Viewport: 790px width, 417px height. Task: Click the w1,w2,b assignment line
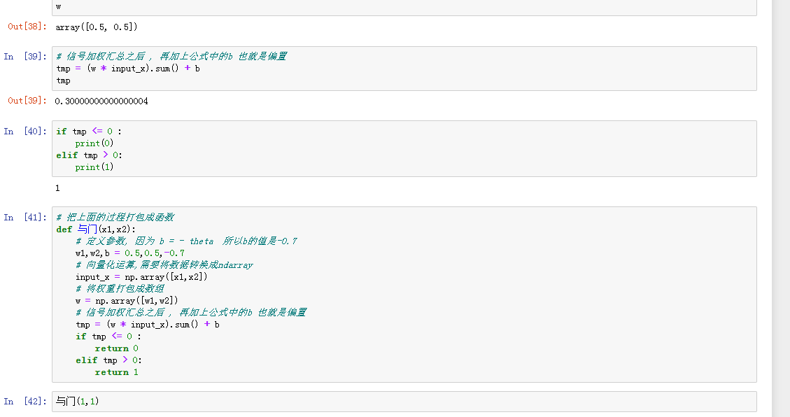(130, 253)
